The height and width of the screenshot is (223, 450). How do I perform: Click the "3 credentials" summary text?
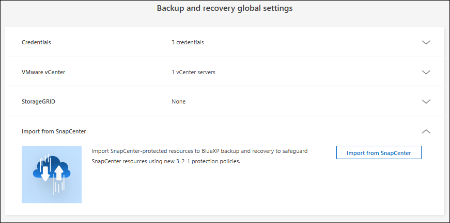pyautogui.click(x=188, y=42)
